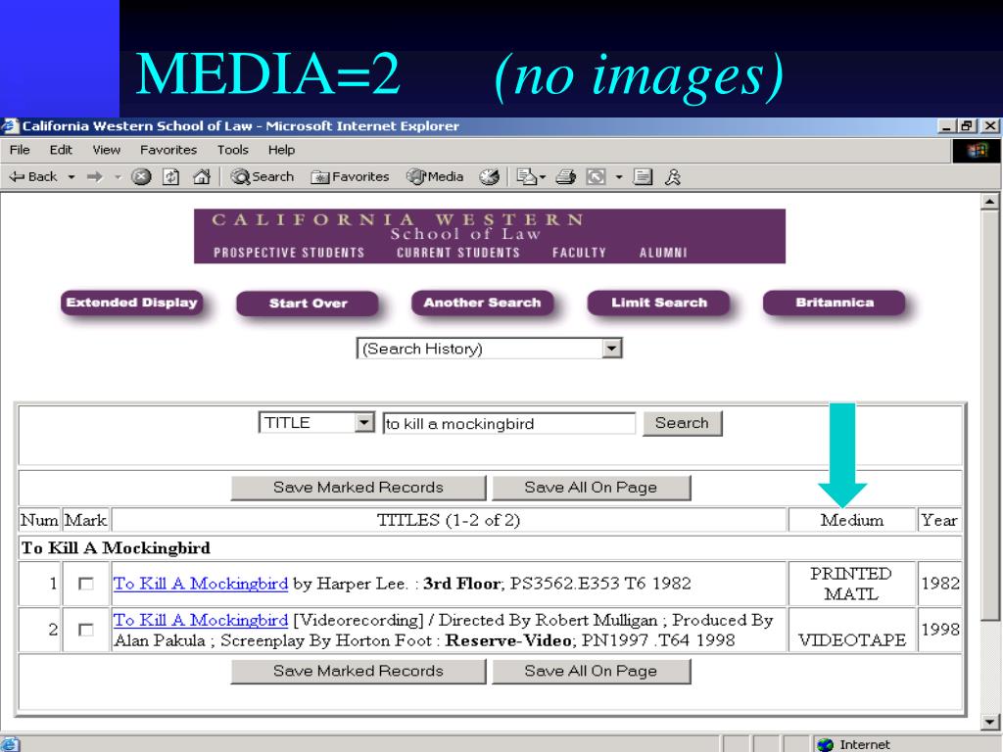Screen dimensions: 1003x752
Task: Click the top Save Marked Records button
Action: click(x=358, y=488)
